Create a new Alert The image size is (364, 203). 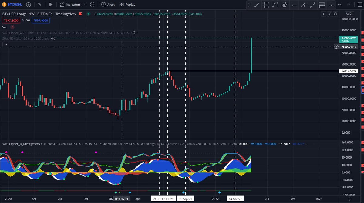[x=108, y=5]
